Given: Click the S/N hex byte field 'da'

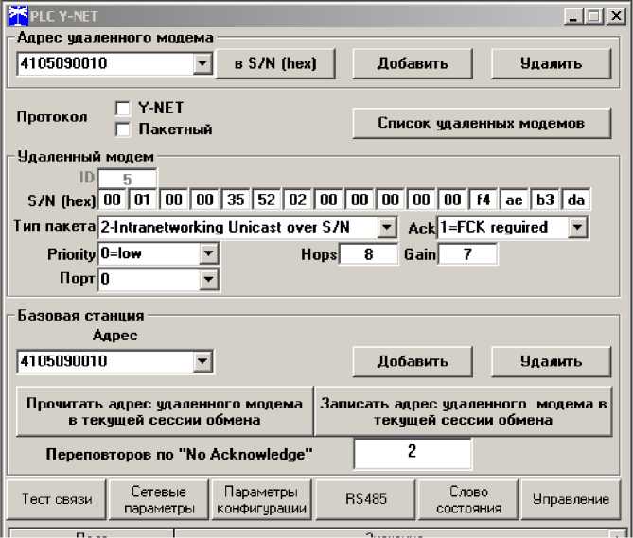Looking at the screenshot, I should 575,200.
